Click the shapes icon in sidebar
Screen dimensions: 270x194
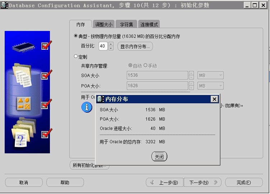(24, 103)
